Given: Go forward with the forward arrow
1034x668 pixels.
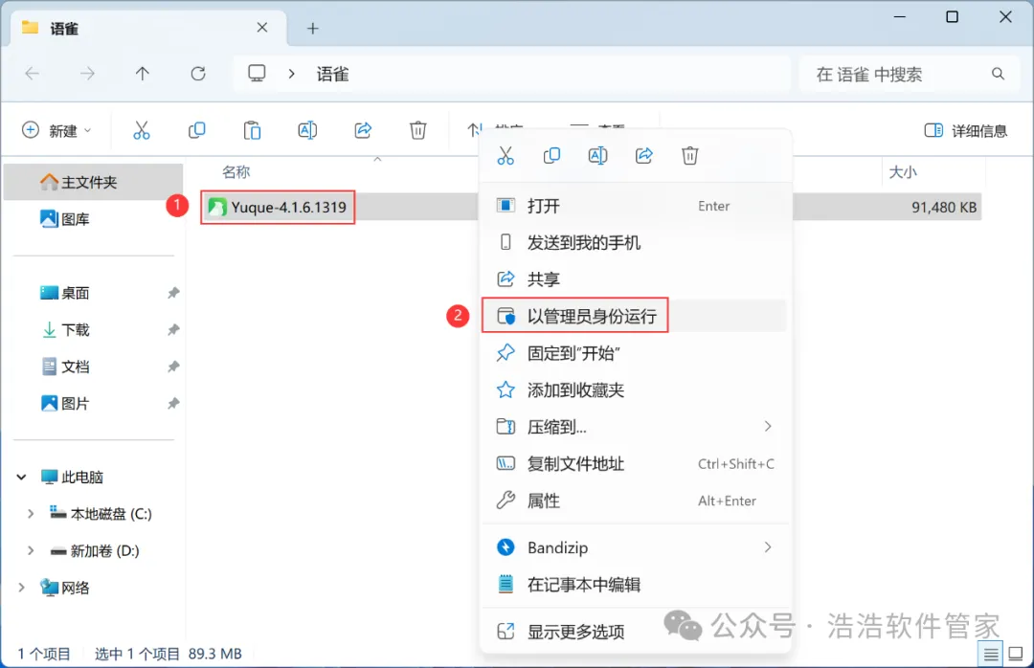Looking at the screenshot, I should click(87, 73).
